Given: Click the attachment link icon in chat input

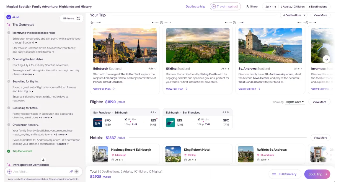Looking at the screenshot, I should [x=71, y=172].
